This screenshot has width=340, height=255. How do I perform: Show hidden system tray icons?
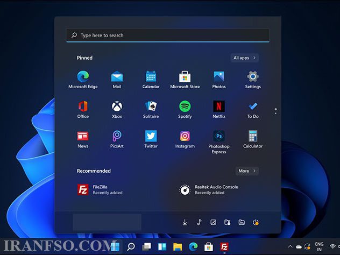click(x=290, y=246)
